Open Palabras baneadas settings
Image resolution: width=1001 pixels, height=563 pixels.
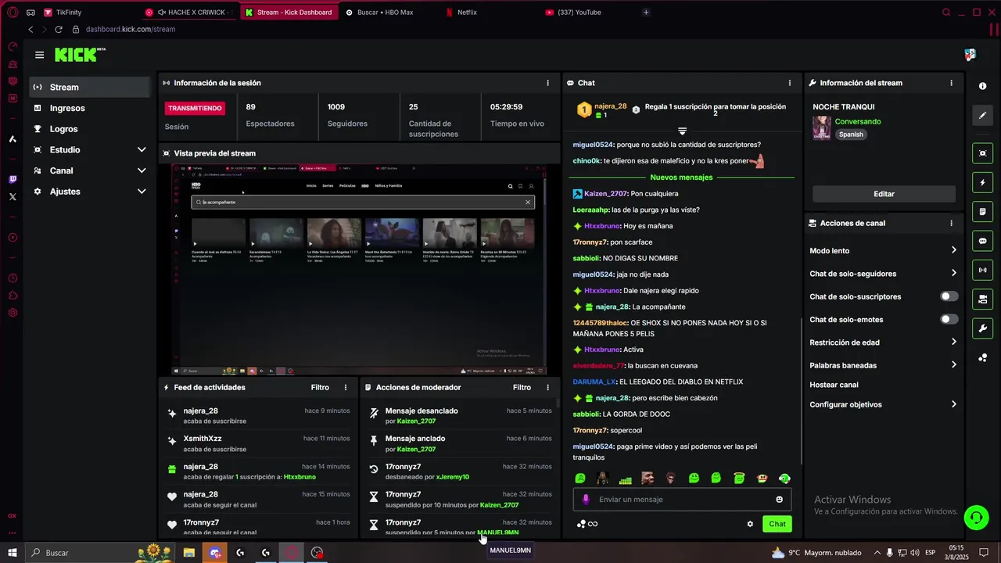point(883,365)
